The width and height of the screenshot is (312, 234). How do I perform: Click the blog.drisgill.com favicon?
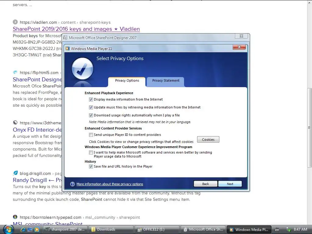click(x=15, y=173)
